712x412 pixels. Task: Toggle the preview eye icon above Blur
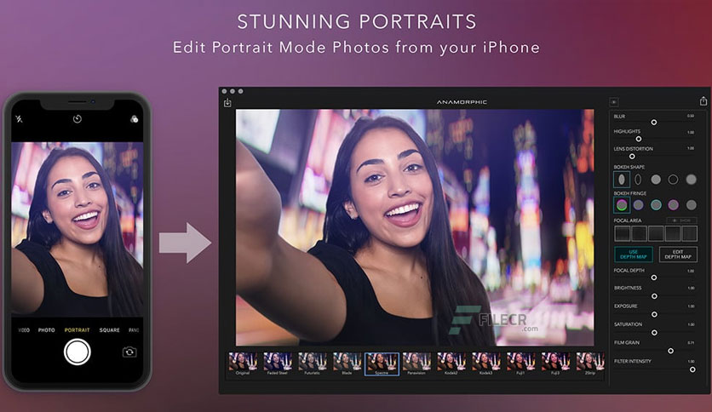pyautogui.click(x=614, y=102)
